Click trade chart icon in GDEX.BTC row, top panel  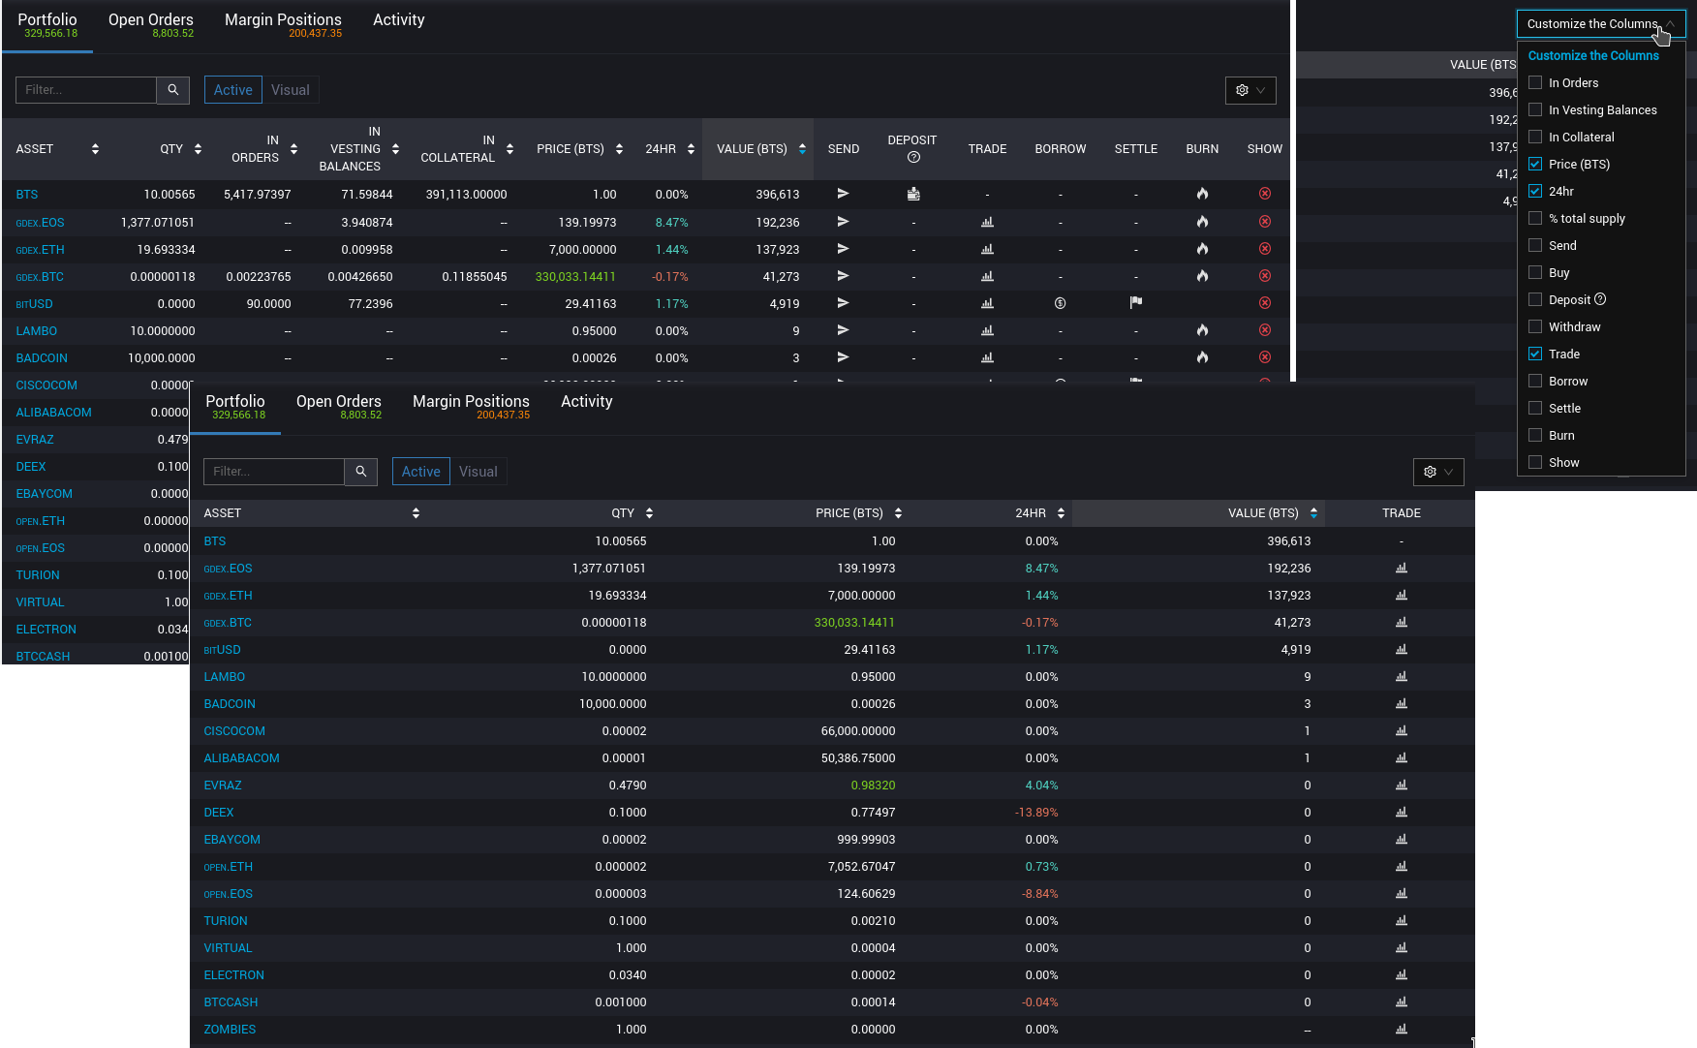coord(987,276)
